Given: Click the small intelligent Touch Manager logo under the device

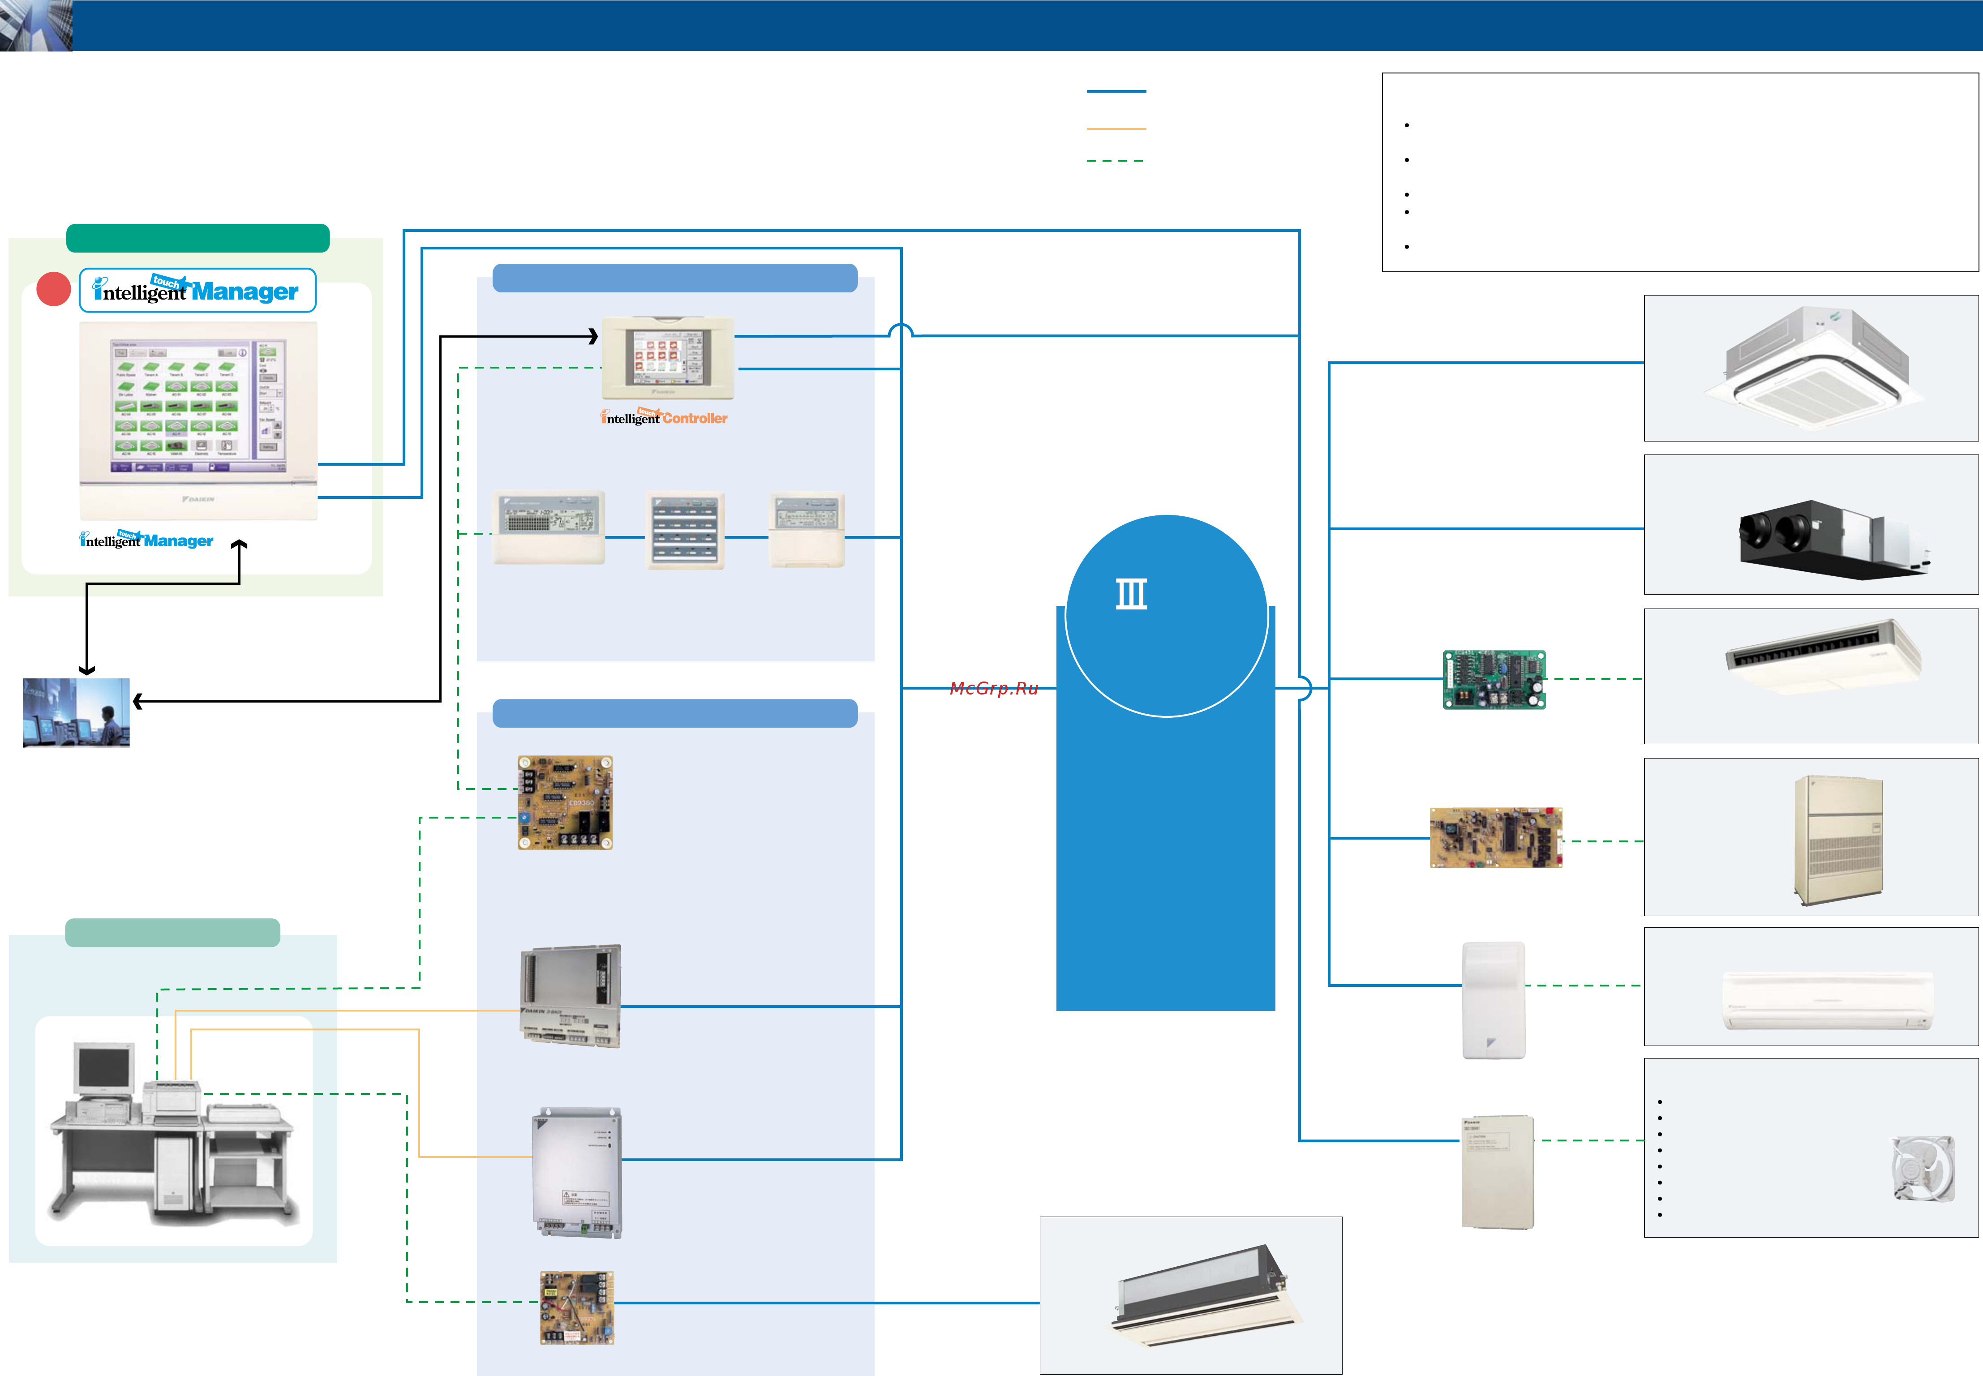Looking at the screenshot, I should 146,540.
